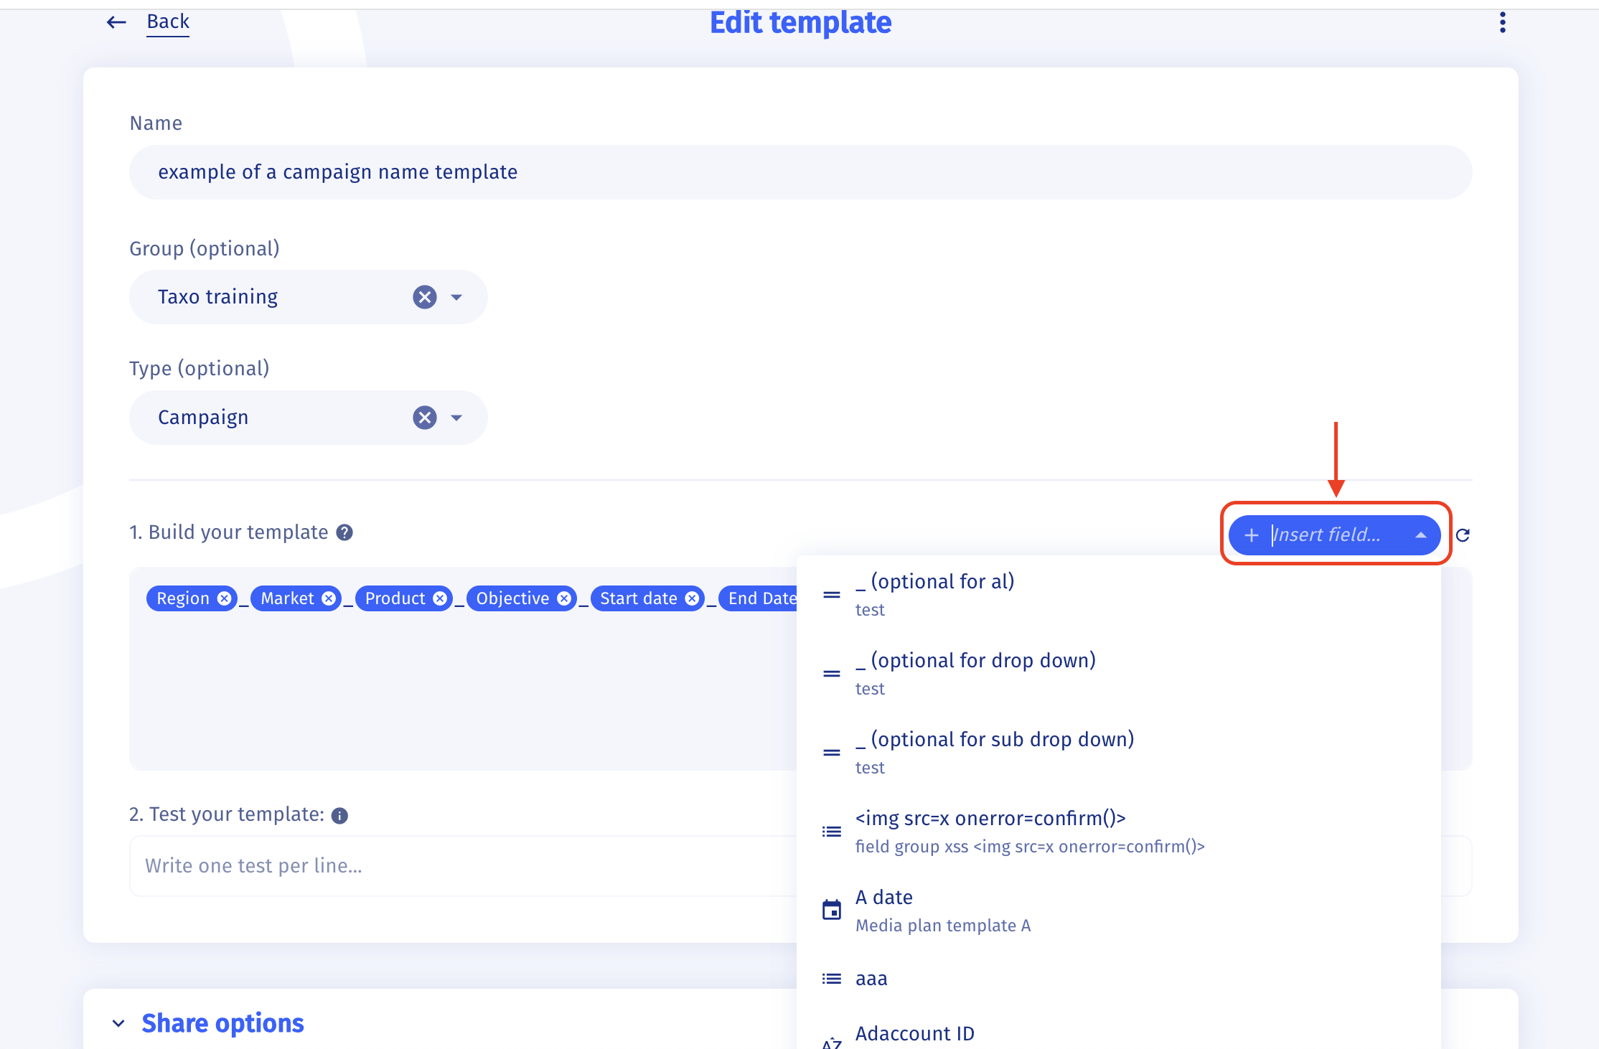
Task: Click the back arrow icon
Action: tap(116, 22)
